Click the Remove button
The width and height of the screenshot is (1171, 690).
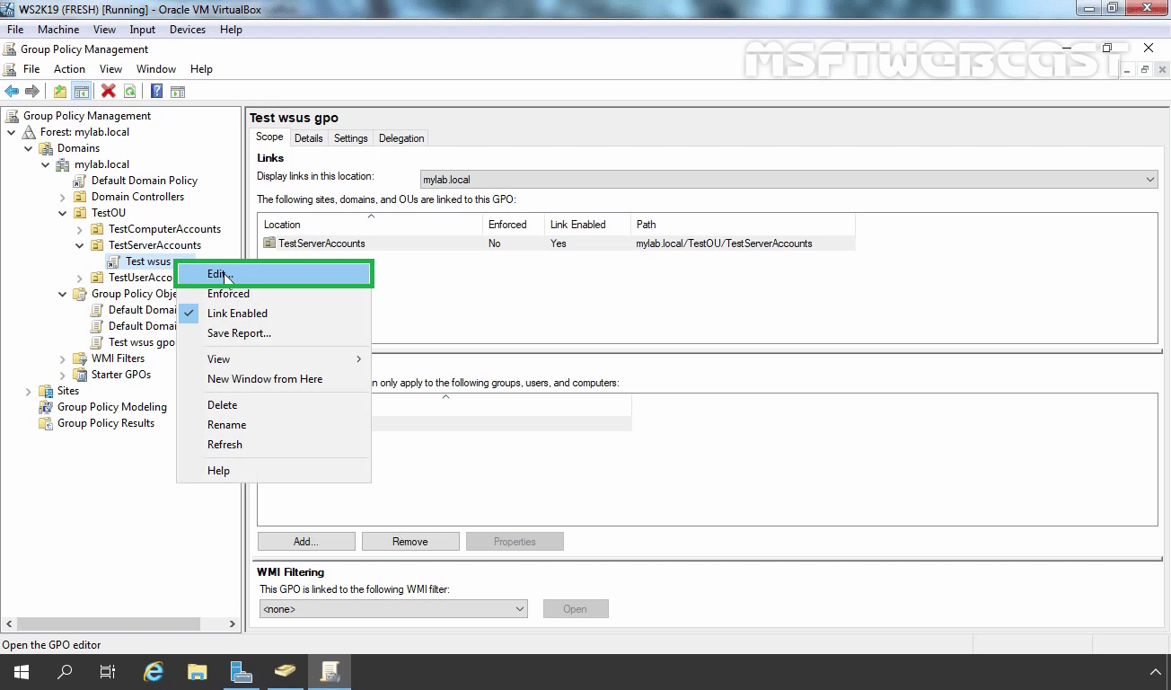click(409, 542)
